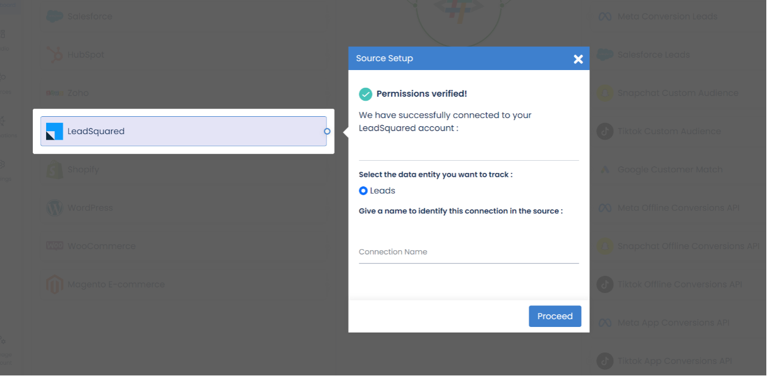
Task: Choose the Magento E-commerce logo
Action: tap(54, 284)
